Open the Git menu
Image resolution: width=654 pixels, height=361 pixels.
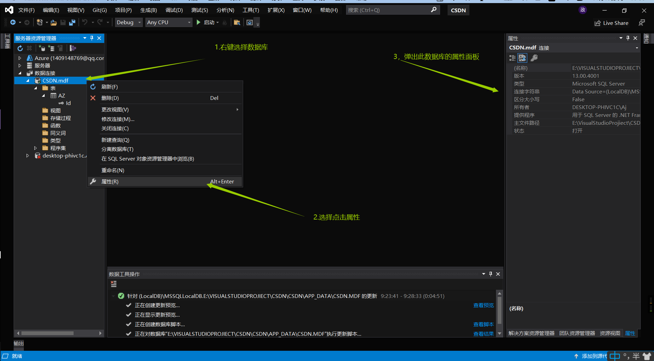pos(99,10)
